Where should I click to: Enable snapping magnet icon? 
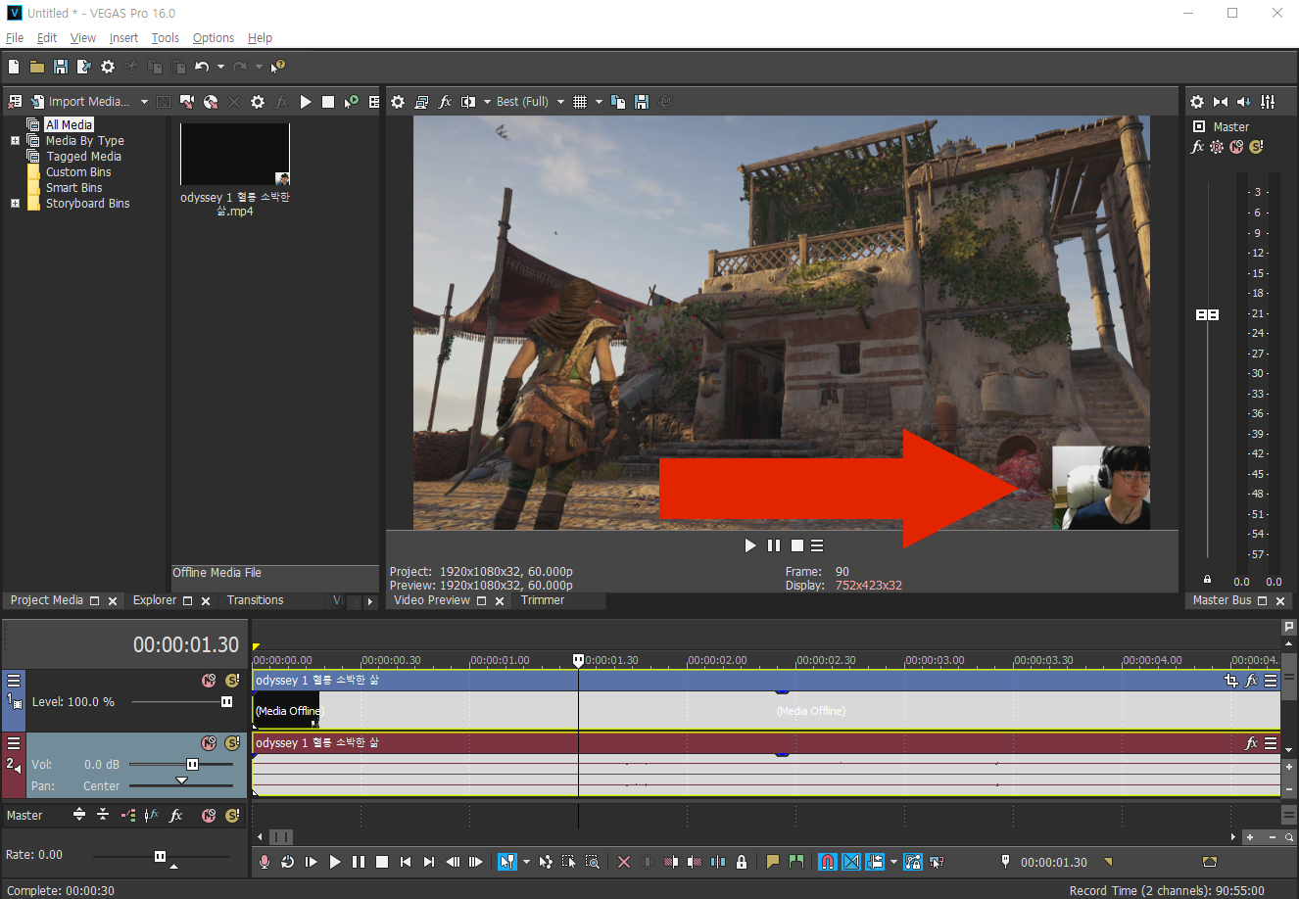tap(828, 862)
